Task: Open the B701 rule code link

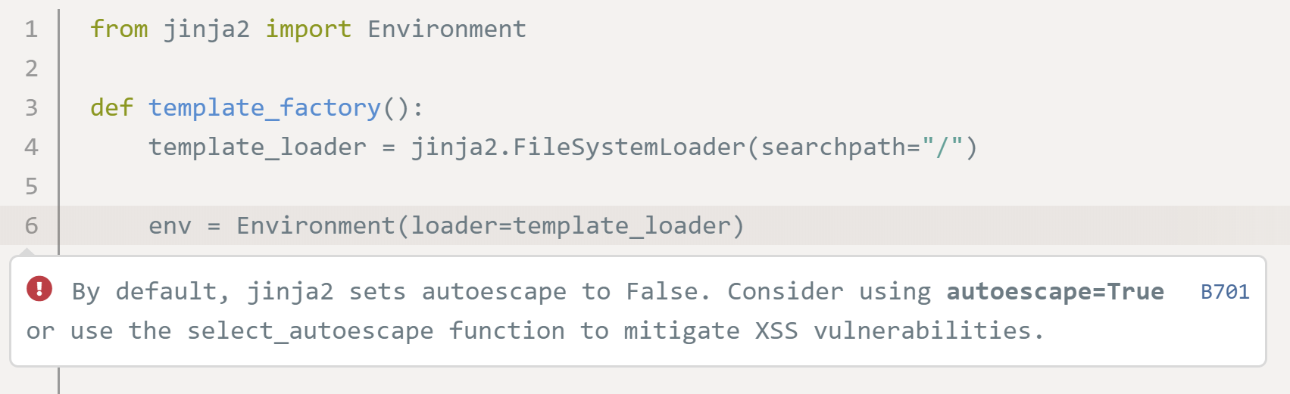Action: [x=1225, y=292]
